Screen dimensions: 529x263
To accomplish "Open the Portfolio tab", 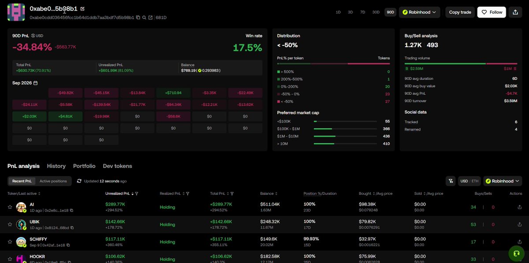I will (x=84, y=166).
